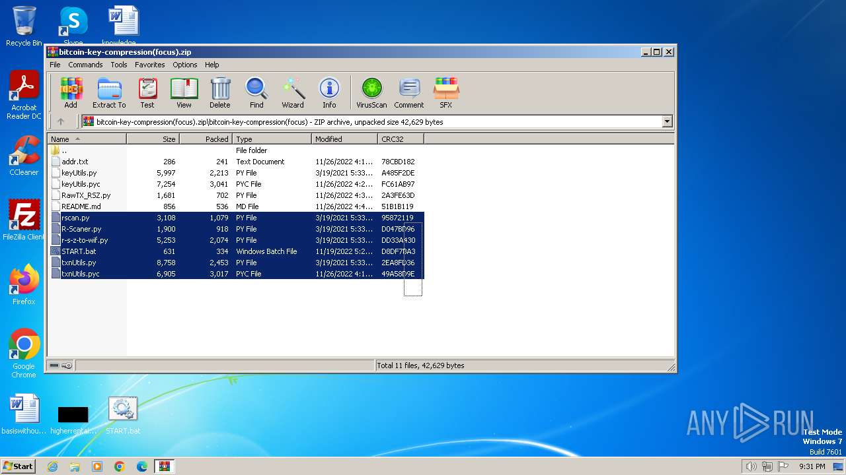Select the CCleaner desktop icon
The width and height of the screenshot is (846, 475).
[24, 156]
